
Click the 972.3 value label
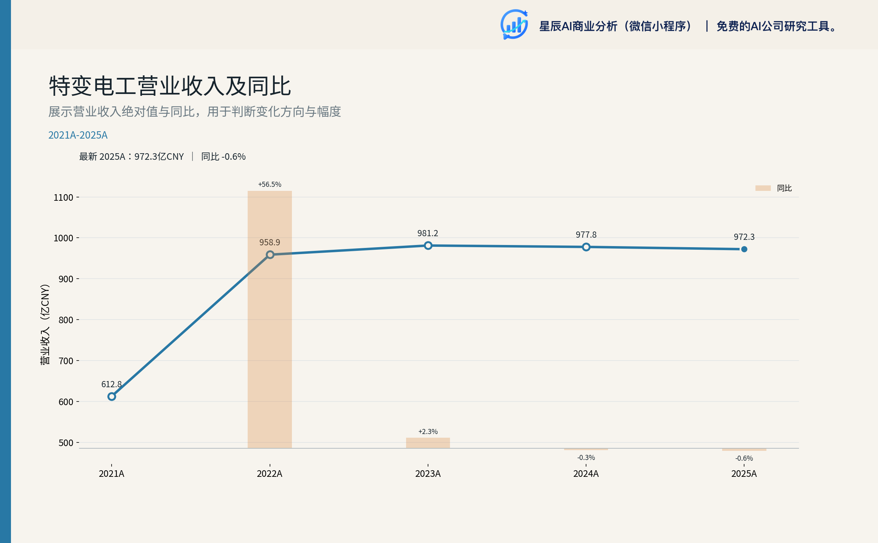pos(744,237)
